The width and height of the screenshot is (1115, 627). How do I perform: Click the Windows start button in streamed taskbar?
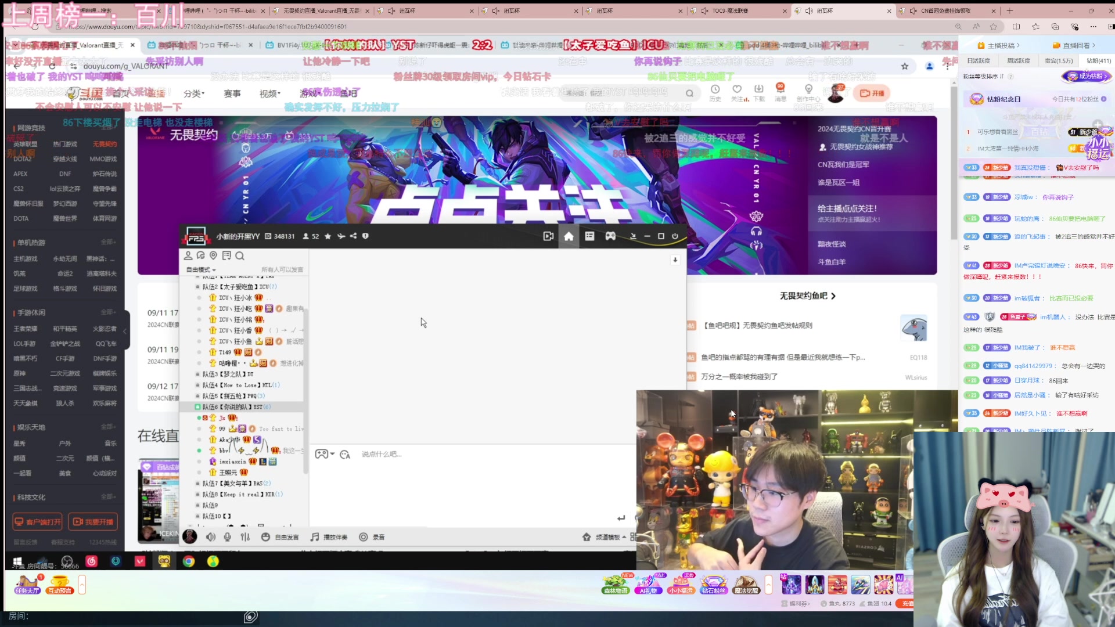[x=17, y=561]
